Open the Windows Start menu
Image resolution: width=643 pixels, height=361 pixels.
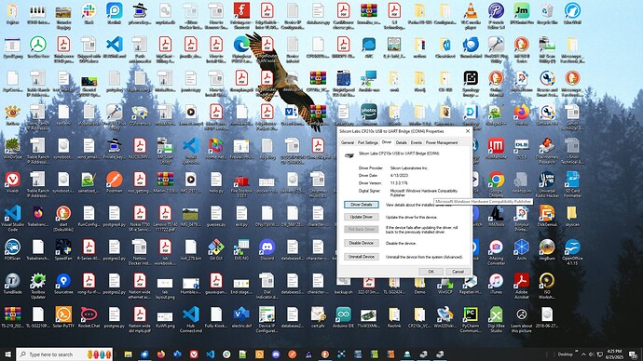(7, 354)
